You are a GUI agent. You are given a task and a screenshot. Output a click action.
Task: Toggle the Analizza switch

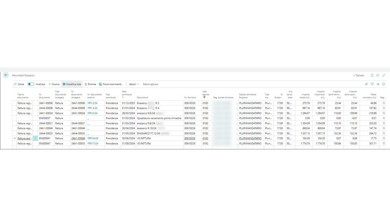31,84
